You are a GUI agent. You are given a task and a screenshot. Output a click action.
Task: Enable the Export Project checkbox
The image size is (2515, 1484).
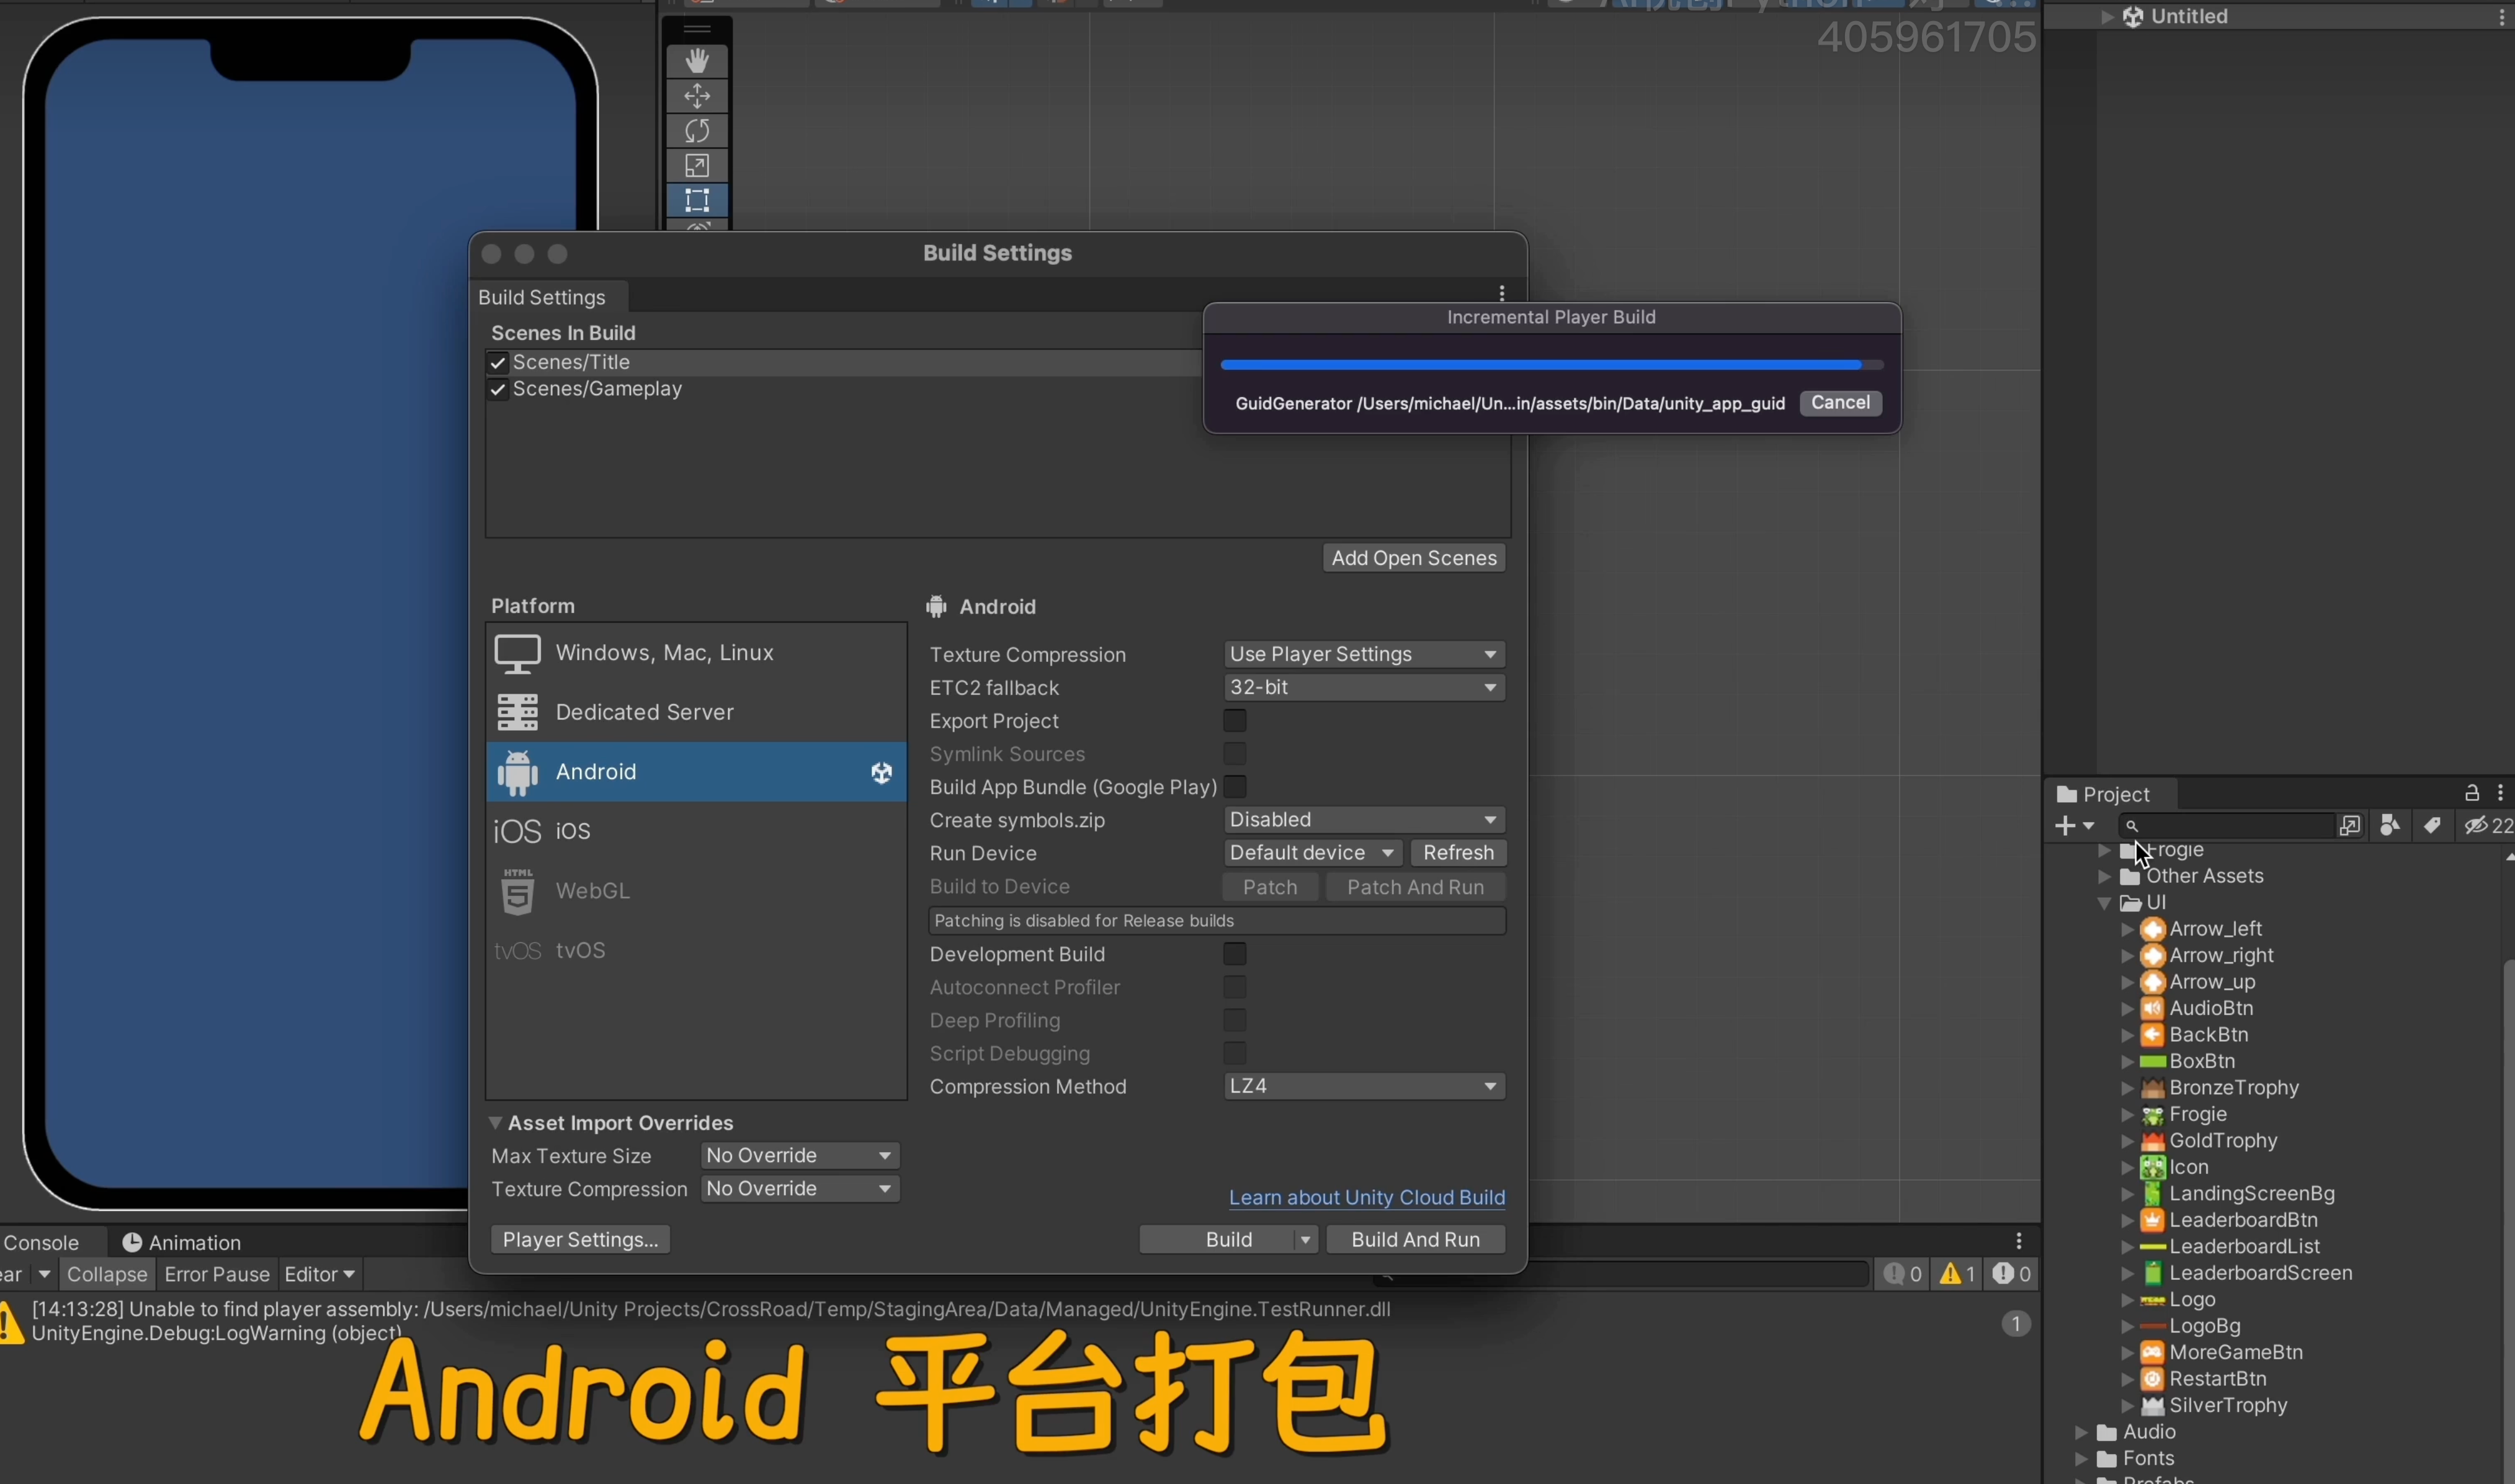click(1235, 721)
